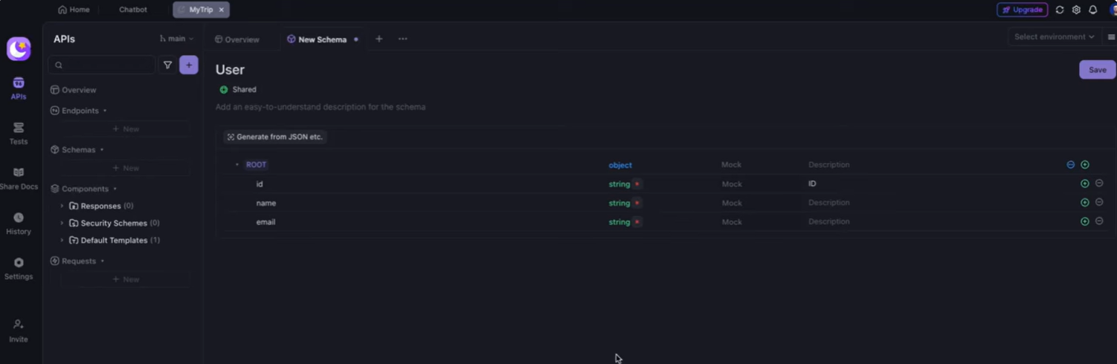
Task: Open the Tests section in sidebar
Action: [18, 133]
